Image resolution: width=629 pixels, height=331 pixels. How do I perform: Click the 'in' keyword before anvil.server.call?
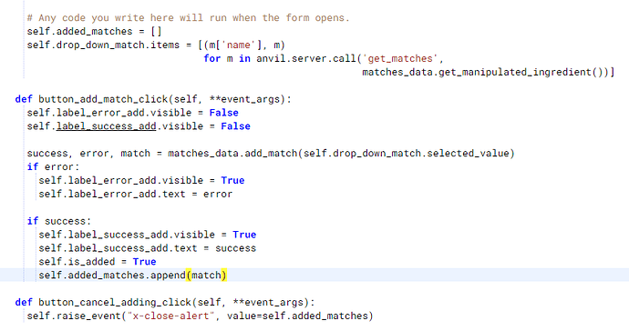pyautogui.click(x=244, y=59)
